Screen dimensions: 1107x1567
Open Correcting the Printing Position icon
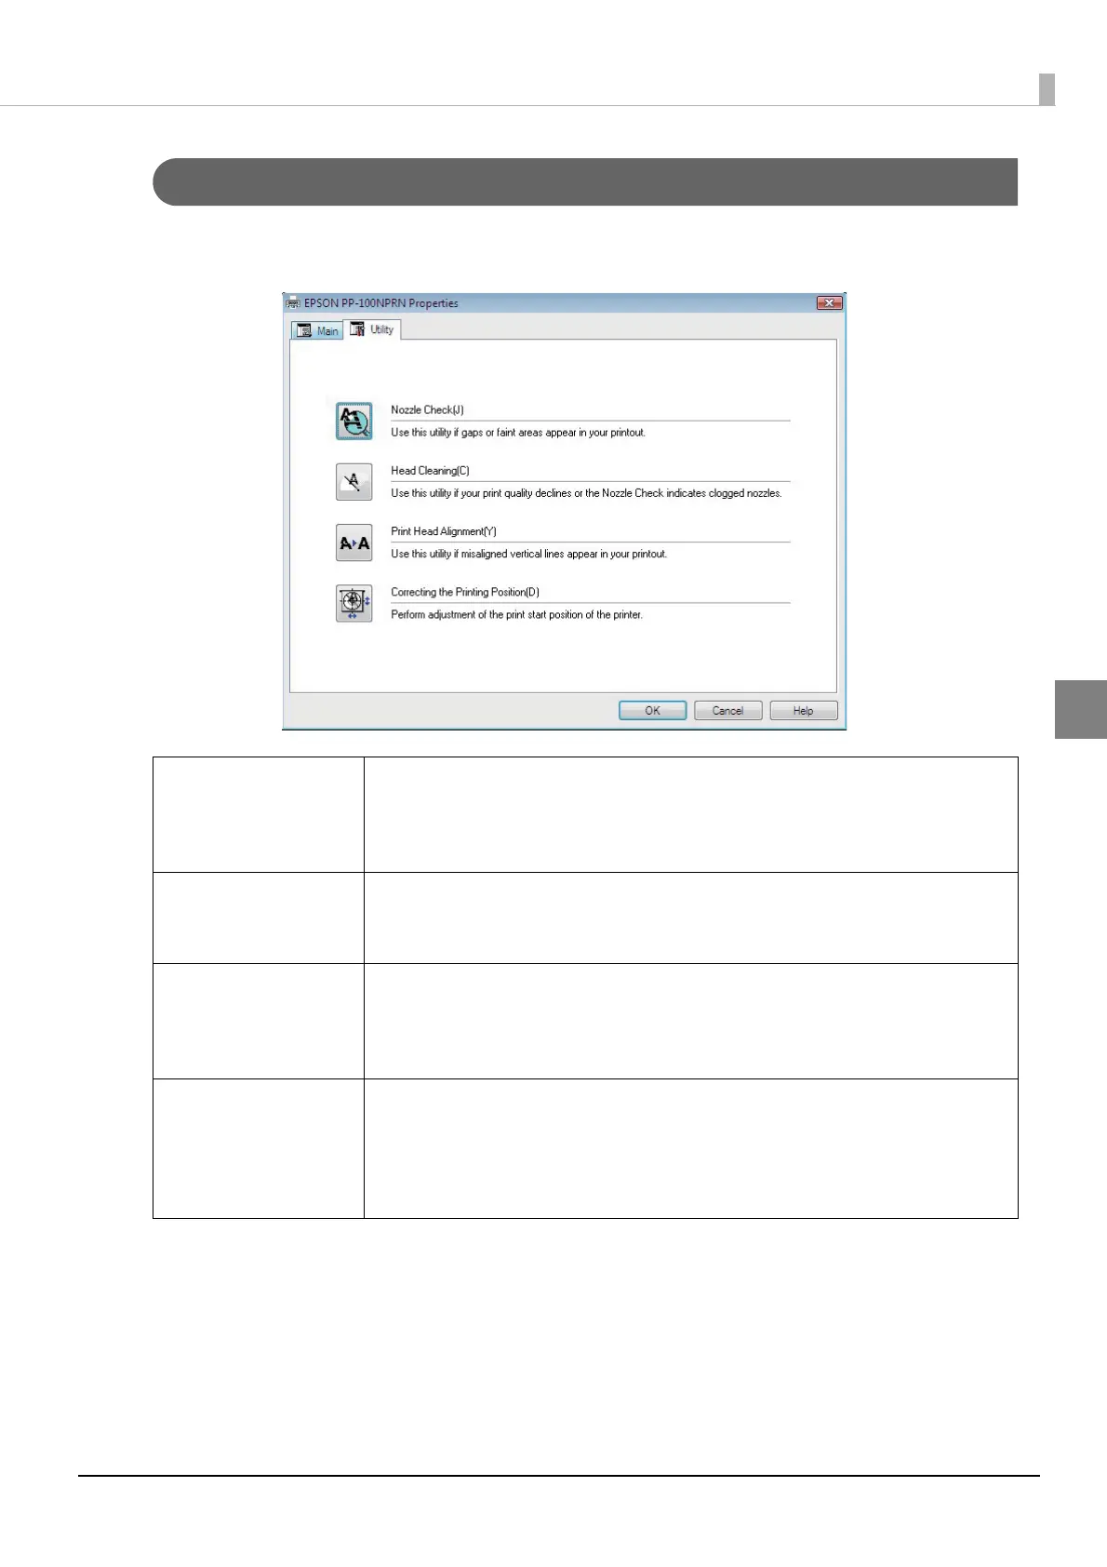click(x=353, y=603)
